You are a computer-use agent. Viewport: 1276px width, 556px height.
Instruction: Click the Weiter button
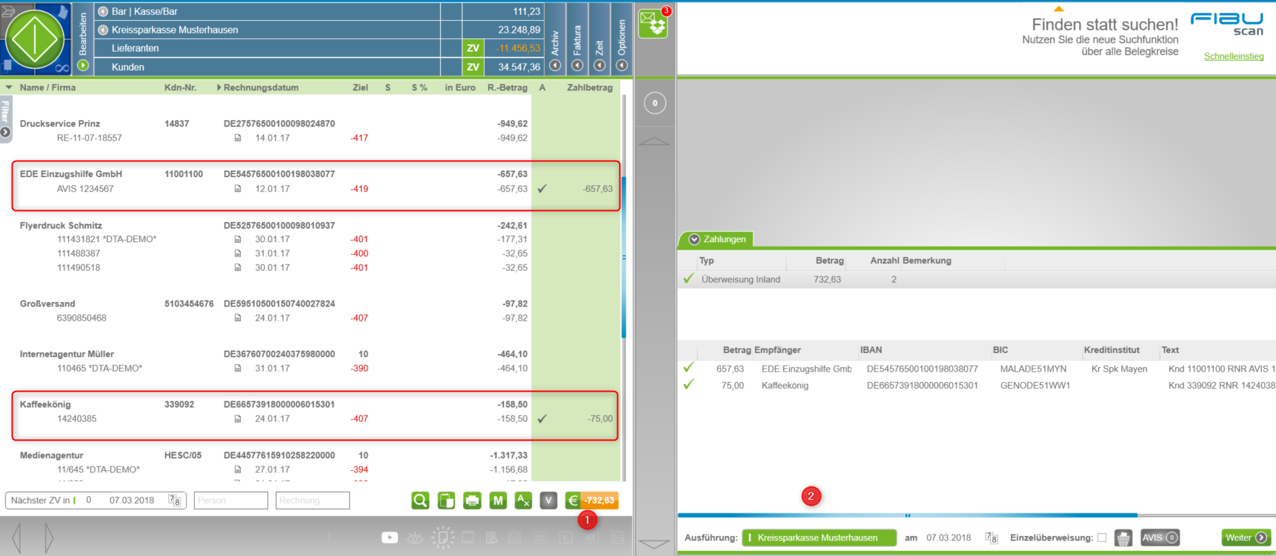tap(1246, 538)
